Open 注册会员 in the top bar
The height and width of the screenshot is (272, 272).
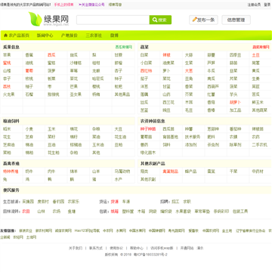(254, 5)
